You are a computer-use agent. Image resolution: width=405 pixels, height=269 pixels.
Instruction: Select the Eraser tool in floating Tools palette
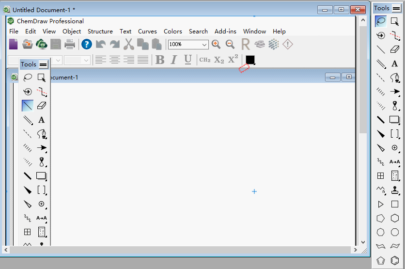pyautogui.click(x=42, y=105)
